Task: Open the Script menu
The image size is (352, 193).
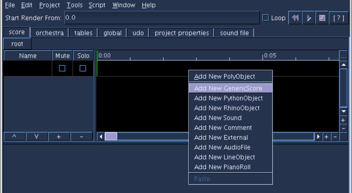Action: (97, 5)
